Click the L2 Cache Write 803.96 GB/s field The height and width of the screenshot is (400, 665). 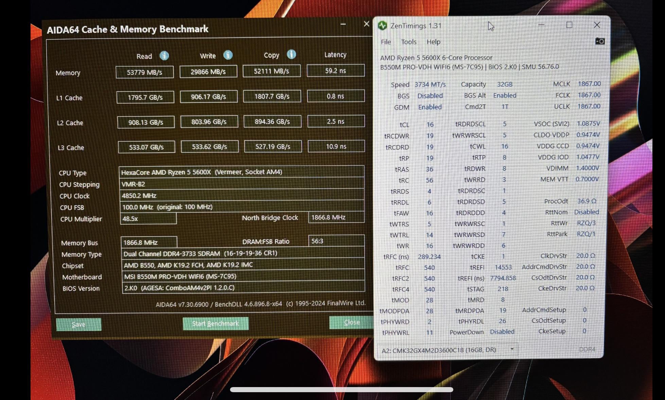tap(209, 122)
